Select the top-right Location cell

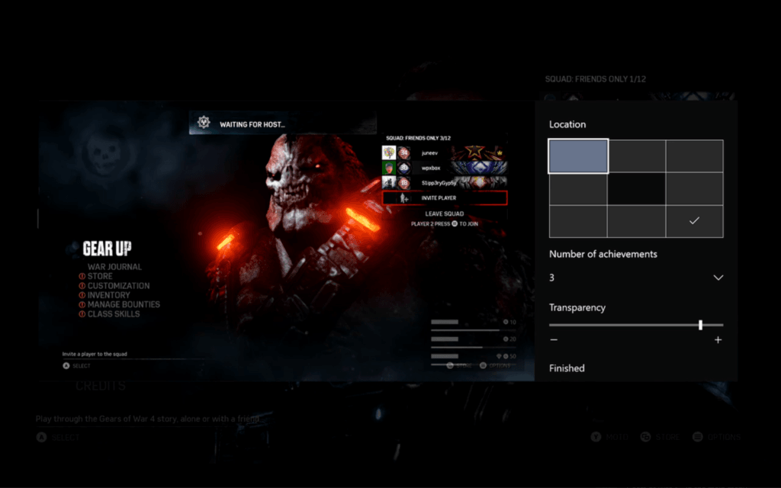click(x=694, y=156)
